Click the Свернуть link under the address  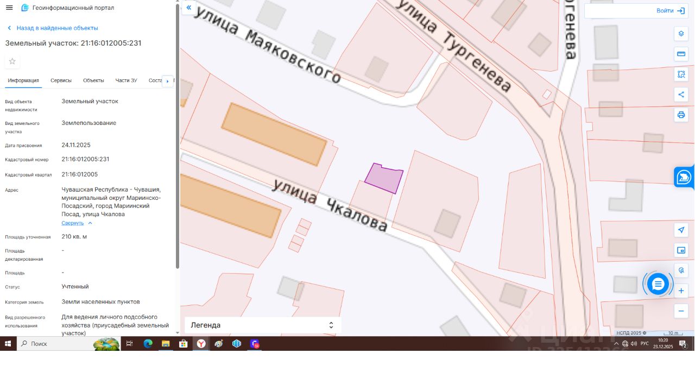[73, 223]
